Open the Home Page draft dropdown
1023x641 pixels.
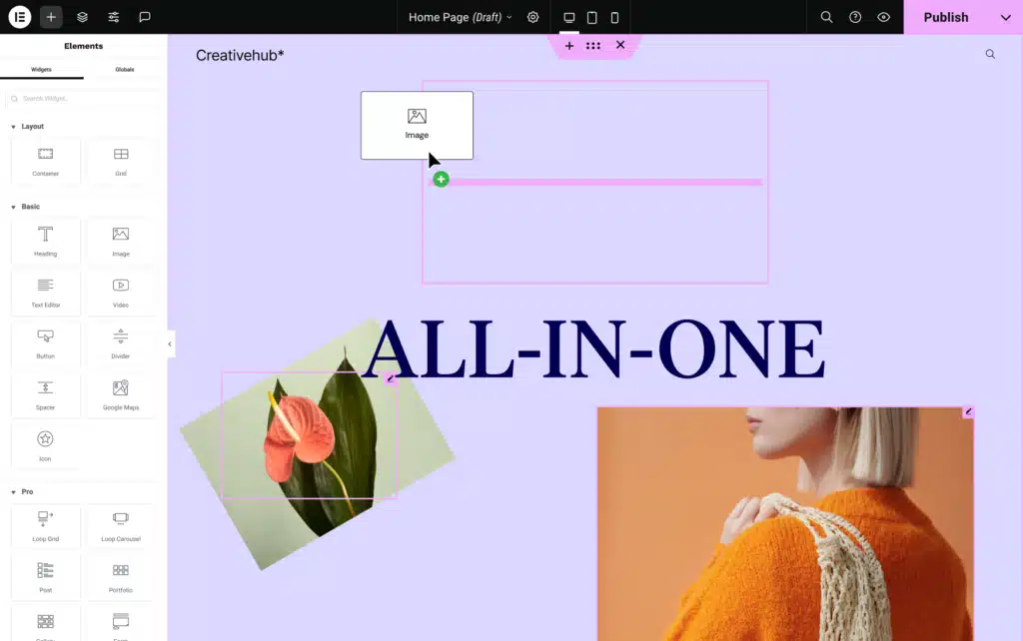[x=459, y=17]
